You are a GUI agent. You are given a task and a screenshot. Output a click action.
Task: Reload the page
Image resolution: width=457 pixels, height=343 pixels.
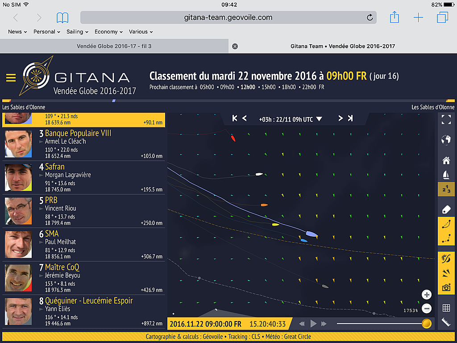(370, 17)
